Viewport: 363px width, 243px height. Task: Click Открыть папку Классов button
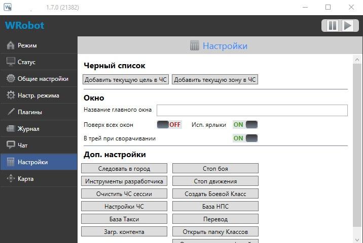[x=215, y=232]
